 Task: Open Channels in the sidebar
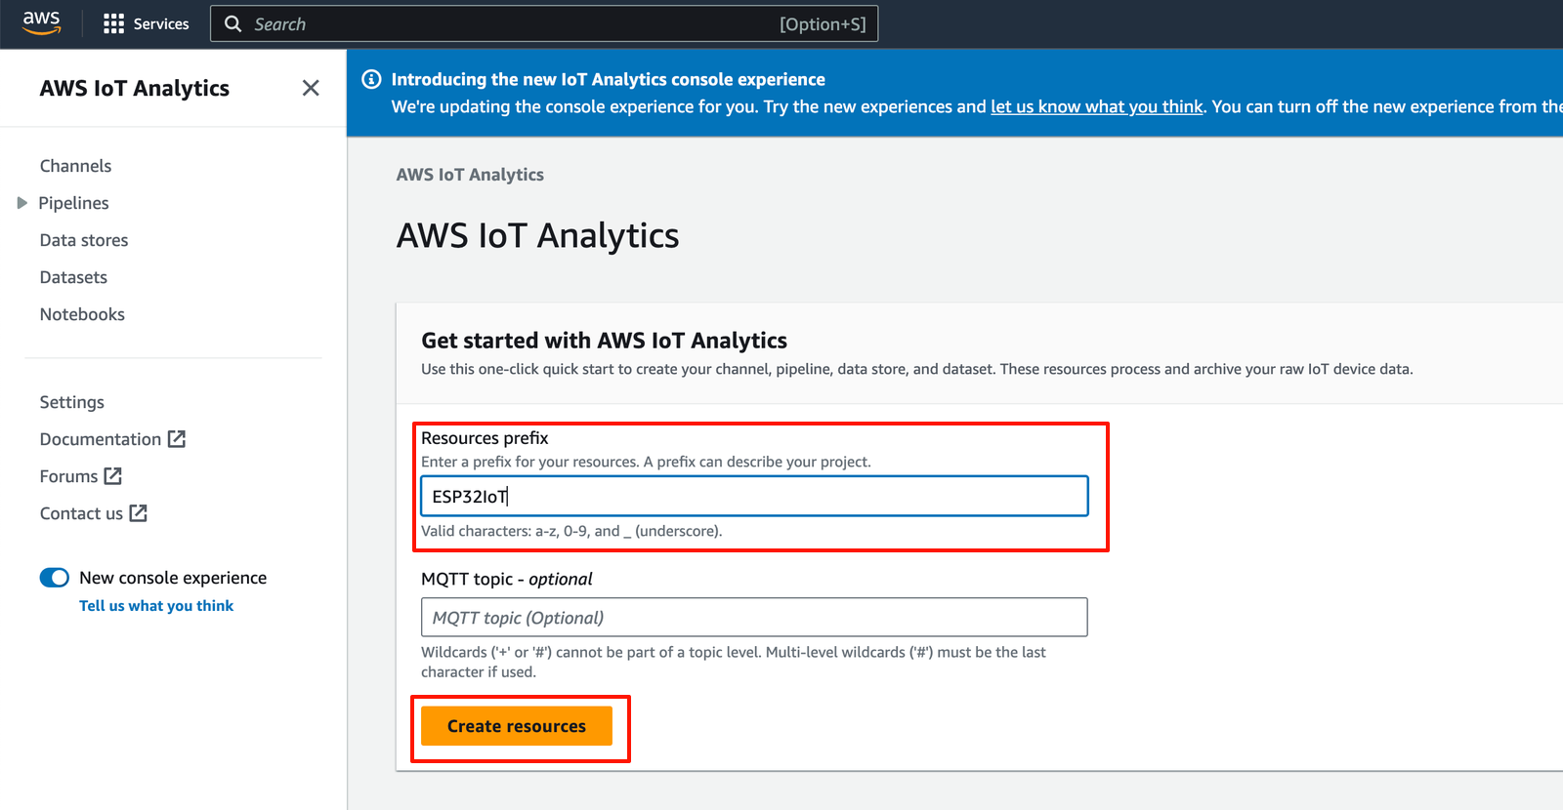[x=75, y=166]
